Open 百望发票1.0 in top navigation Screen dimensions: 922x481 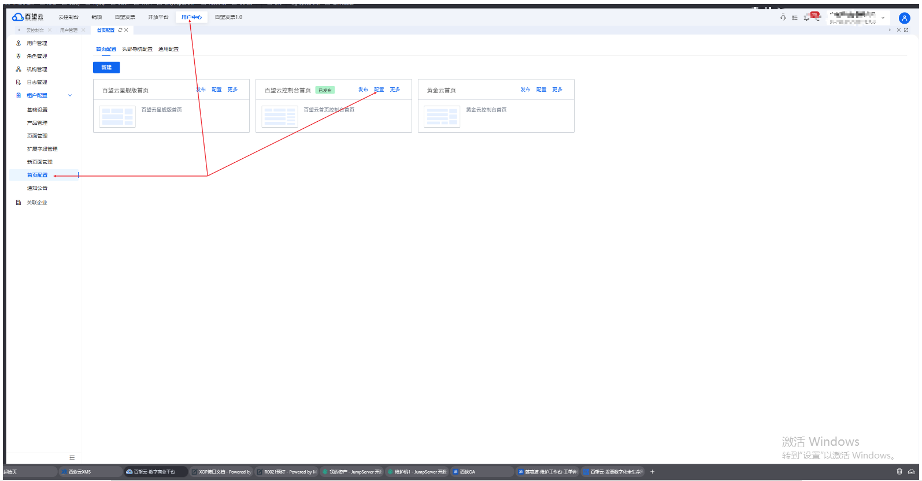pyautogui.click(x=229, y=17)
